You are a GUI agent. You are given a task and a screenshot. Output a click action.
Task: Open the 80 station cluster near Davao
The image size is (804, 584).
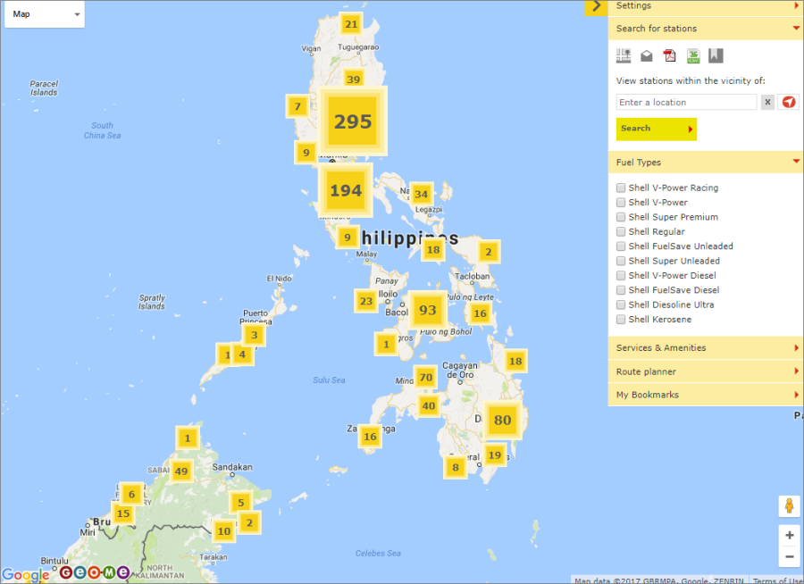502,420
